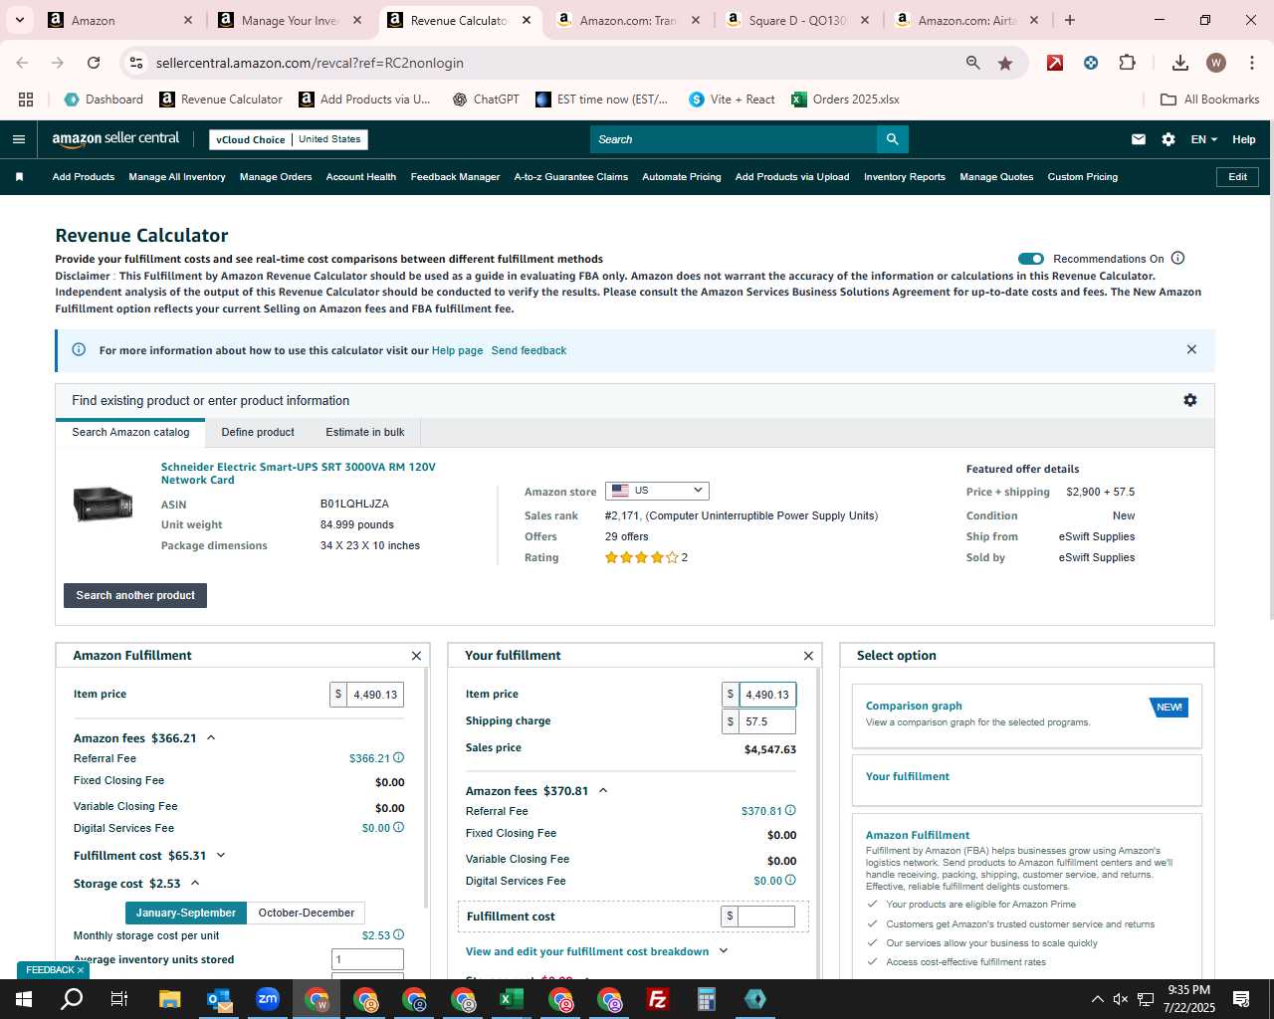This screenshot has height=1019, width=1274.
Task: Click Amazon Fulfillment item price field
Action: pyautogui.click(x=375, y=695)
